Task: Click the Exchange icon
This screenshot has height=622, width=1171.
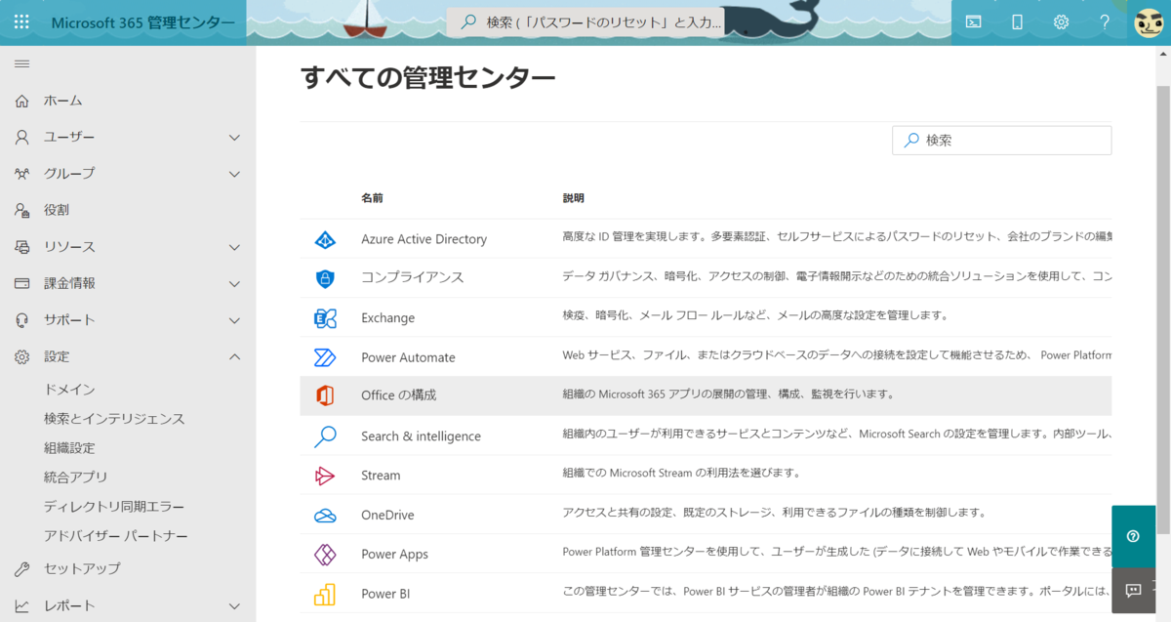Action: click(325, 317)
